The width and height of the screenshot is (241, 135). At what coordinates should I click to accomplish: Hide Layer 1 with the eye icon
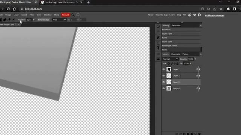point(163,69)
